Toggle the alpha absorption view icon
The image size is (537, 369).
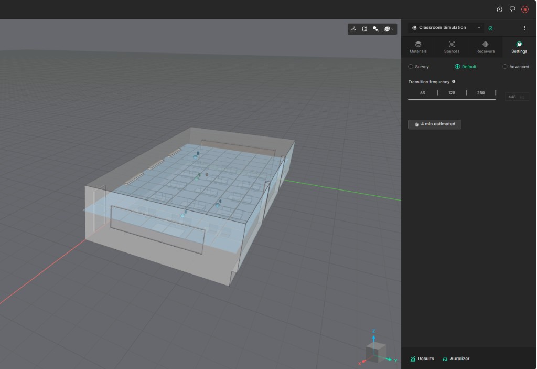click(364, 29)
